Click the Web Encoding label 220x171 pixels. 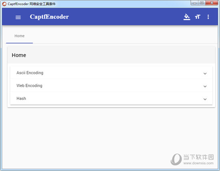click(29, 86)
